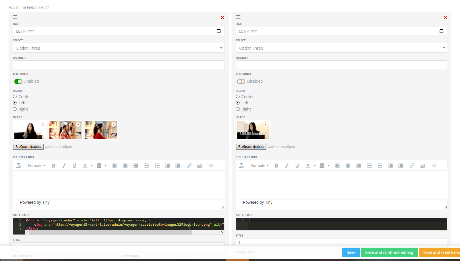
Task: Click Insert link icon in left editor
Action: [189, 166]
